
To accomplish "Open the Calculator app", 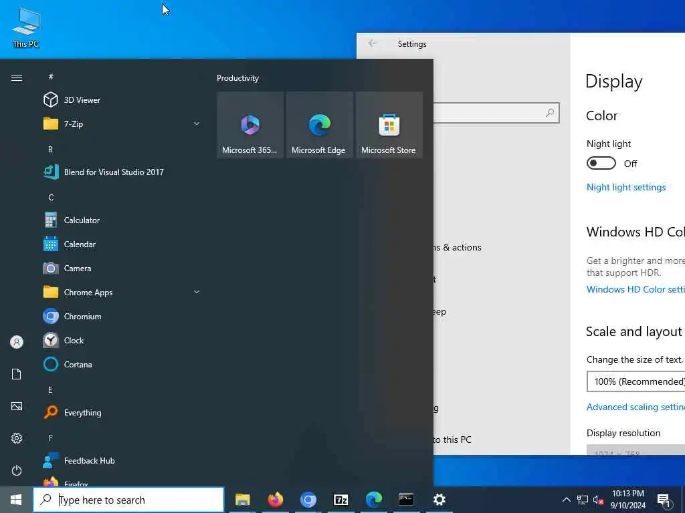I will coord(122,220).
